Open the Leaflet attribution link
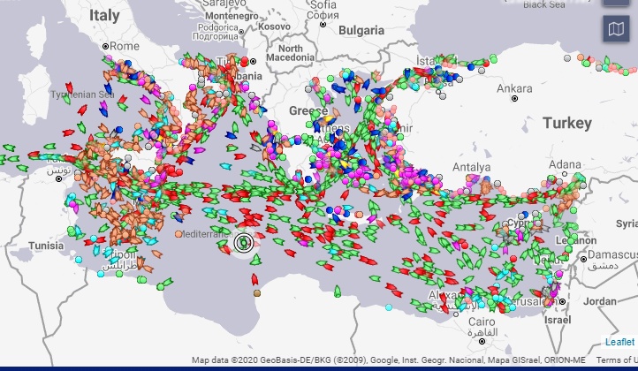Screen dimensions: 638x371 (619, 342)
